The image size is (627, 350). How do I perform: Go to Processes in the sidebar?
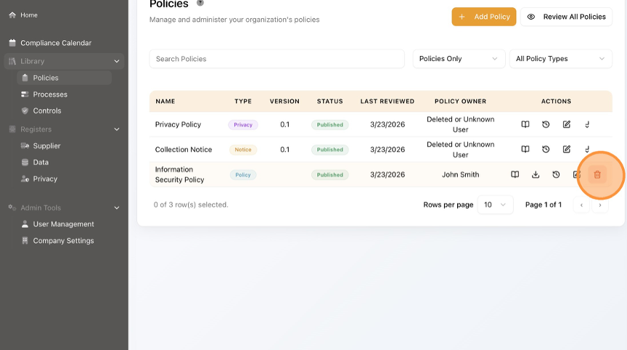point(50,94)
